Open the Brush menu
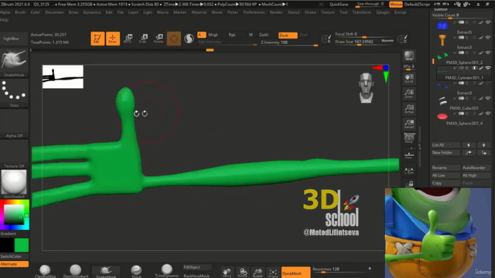Screen dimensions: 495x278 [x=20, y=12]
